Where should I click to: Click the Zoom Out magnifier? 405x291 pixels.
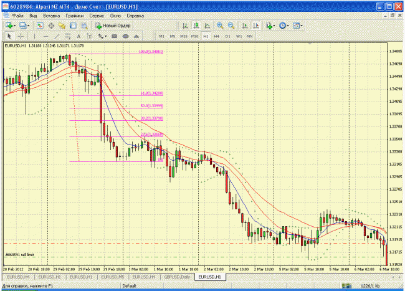(x=231, y=26)
